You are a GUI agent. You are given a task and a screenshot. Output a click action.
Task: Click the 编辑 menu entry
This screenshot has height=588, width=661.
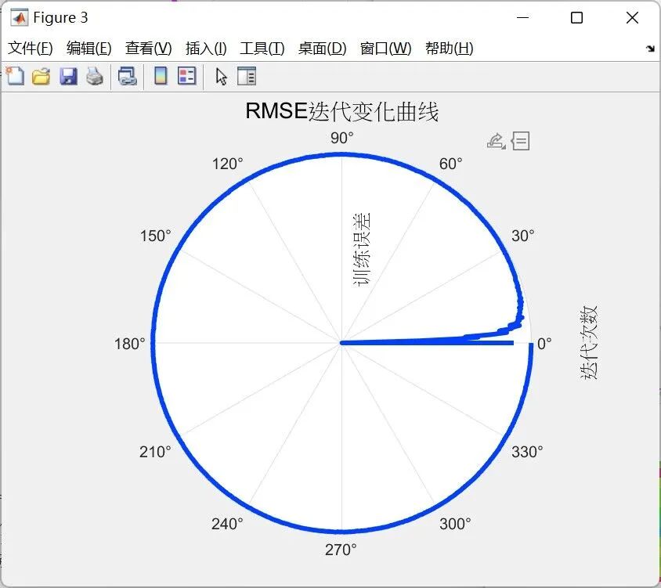(x=89, y=48)
